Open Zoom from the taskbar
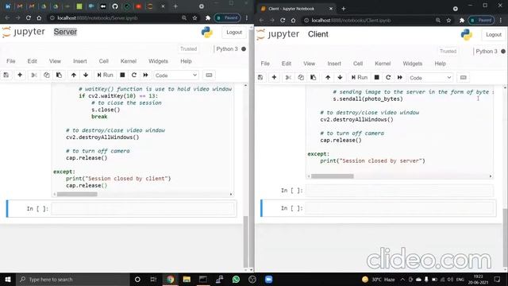This screenshot has width=508, height=286. coord(268,279)
